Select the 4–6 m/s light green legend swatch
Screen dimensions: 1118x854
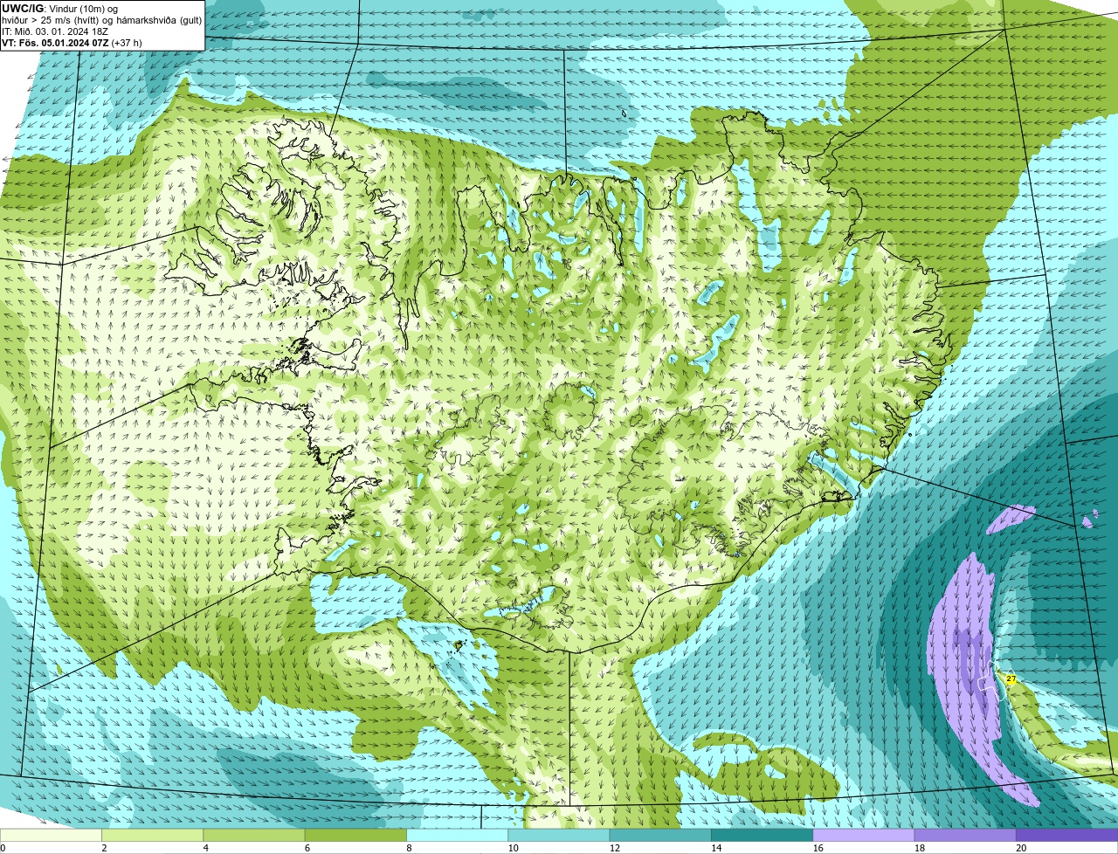[254, 836]
